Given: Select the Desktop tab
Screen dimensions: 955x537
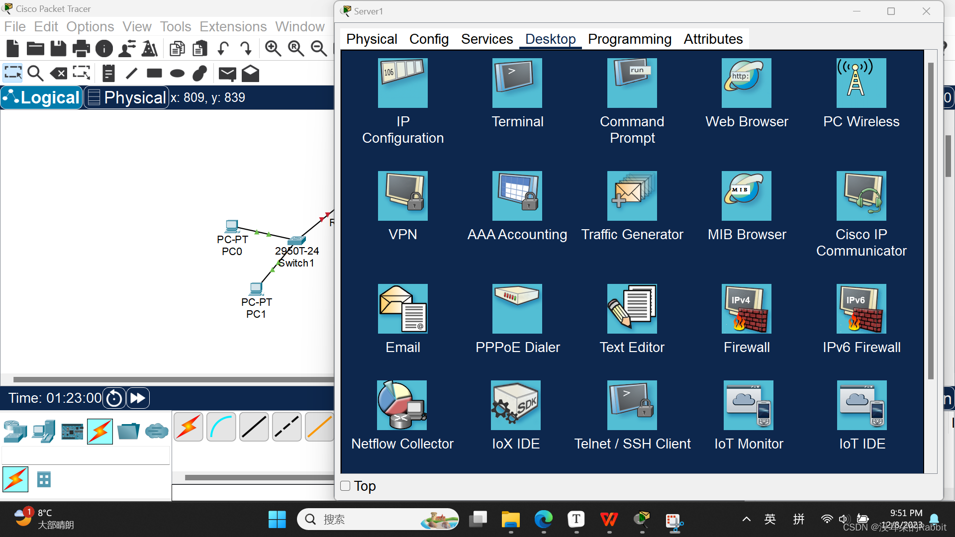Looking at the screenshot, I should coord(550,39).
